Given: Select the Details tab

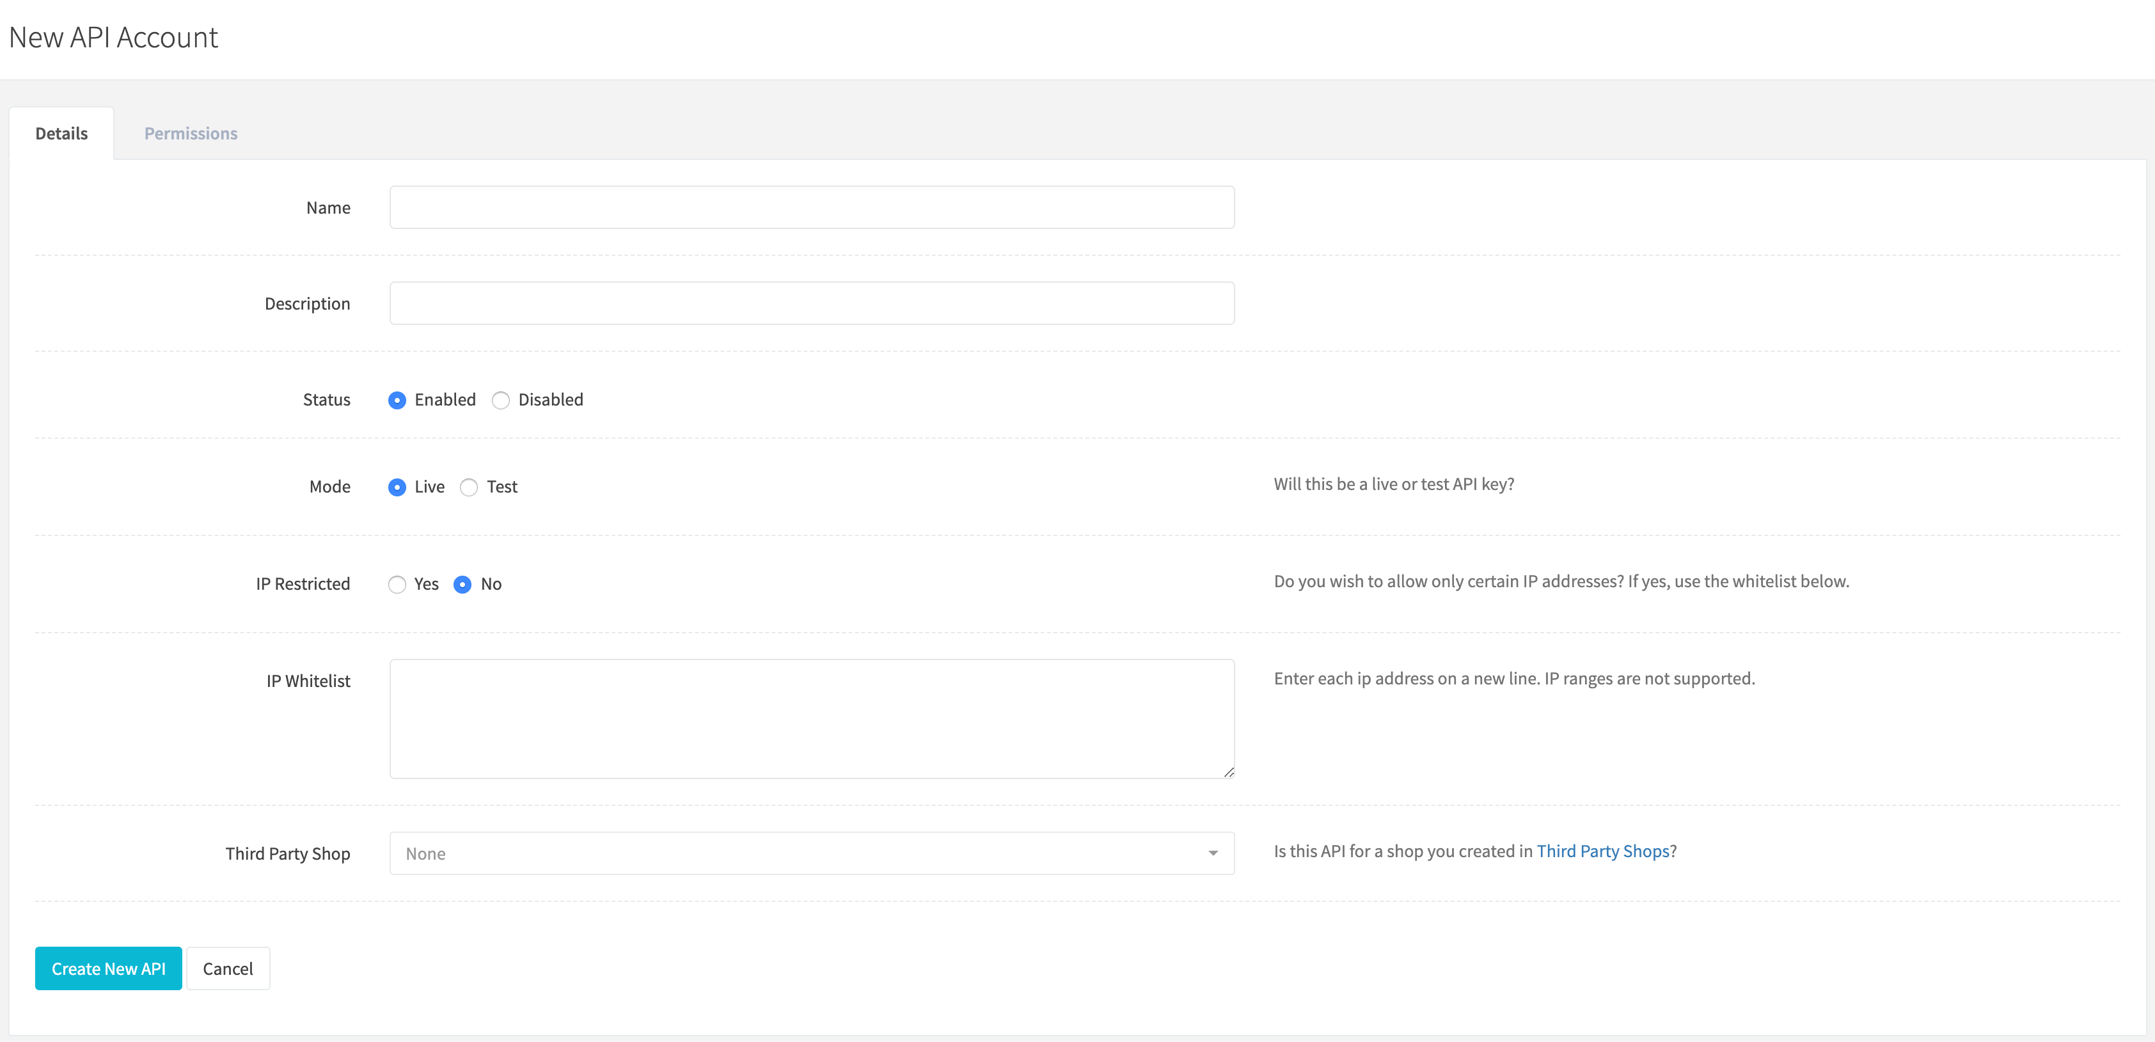Looking at the screenshot, I should pyautogui.click(x=61, y=134).
